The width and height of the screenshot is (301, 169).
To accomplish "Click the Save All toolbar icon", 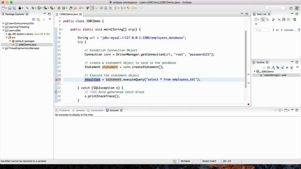I will (14, 8).
